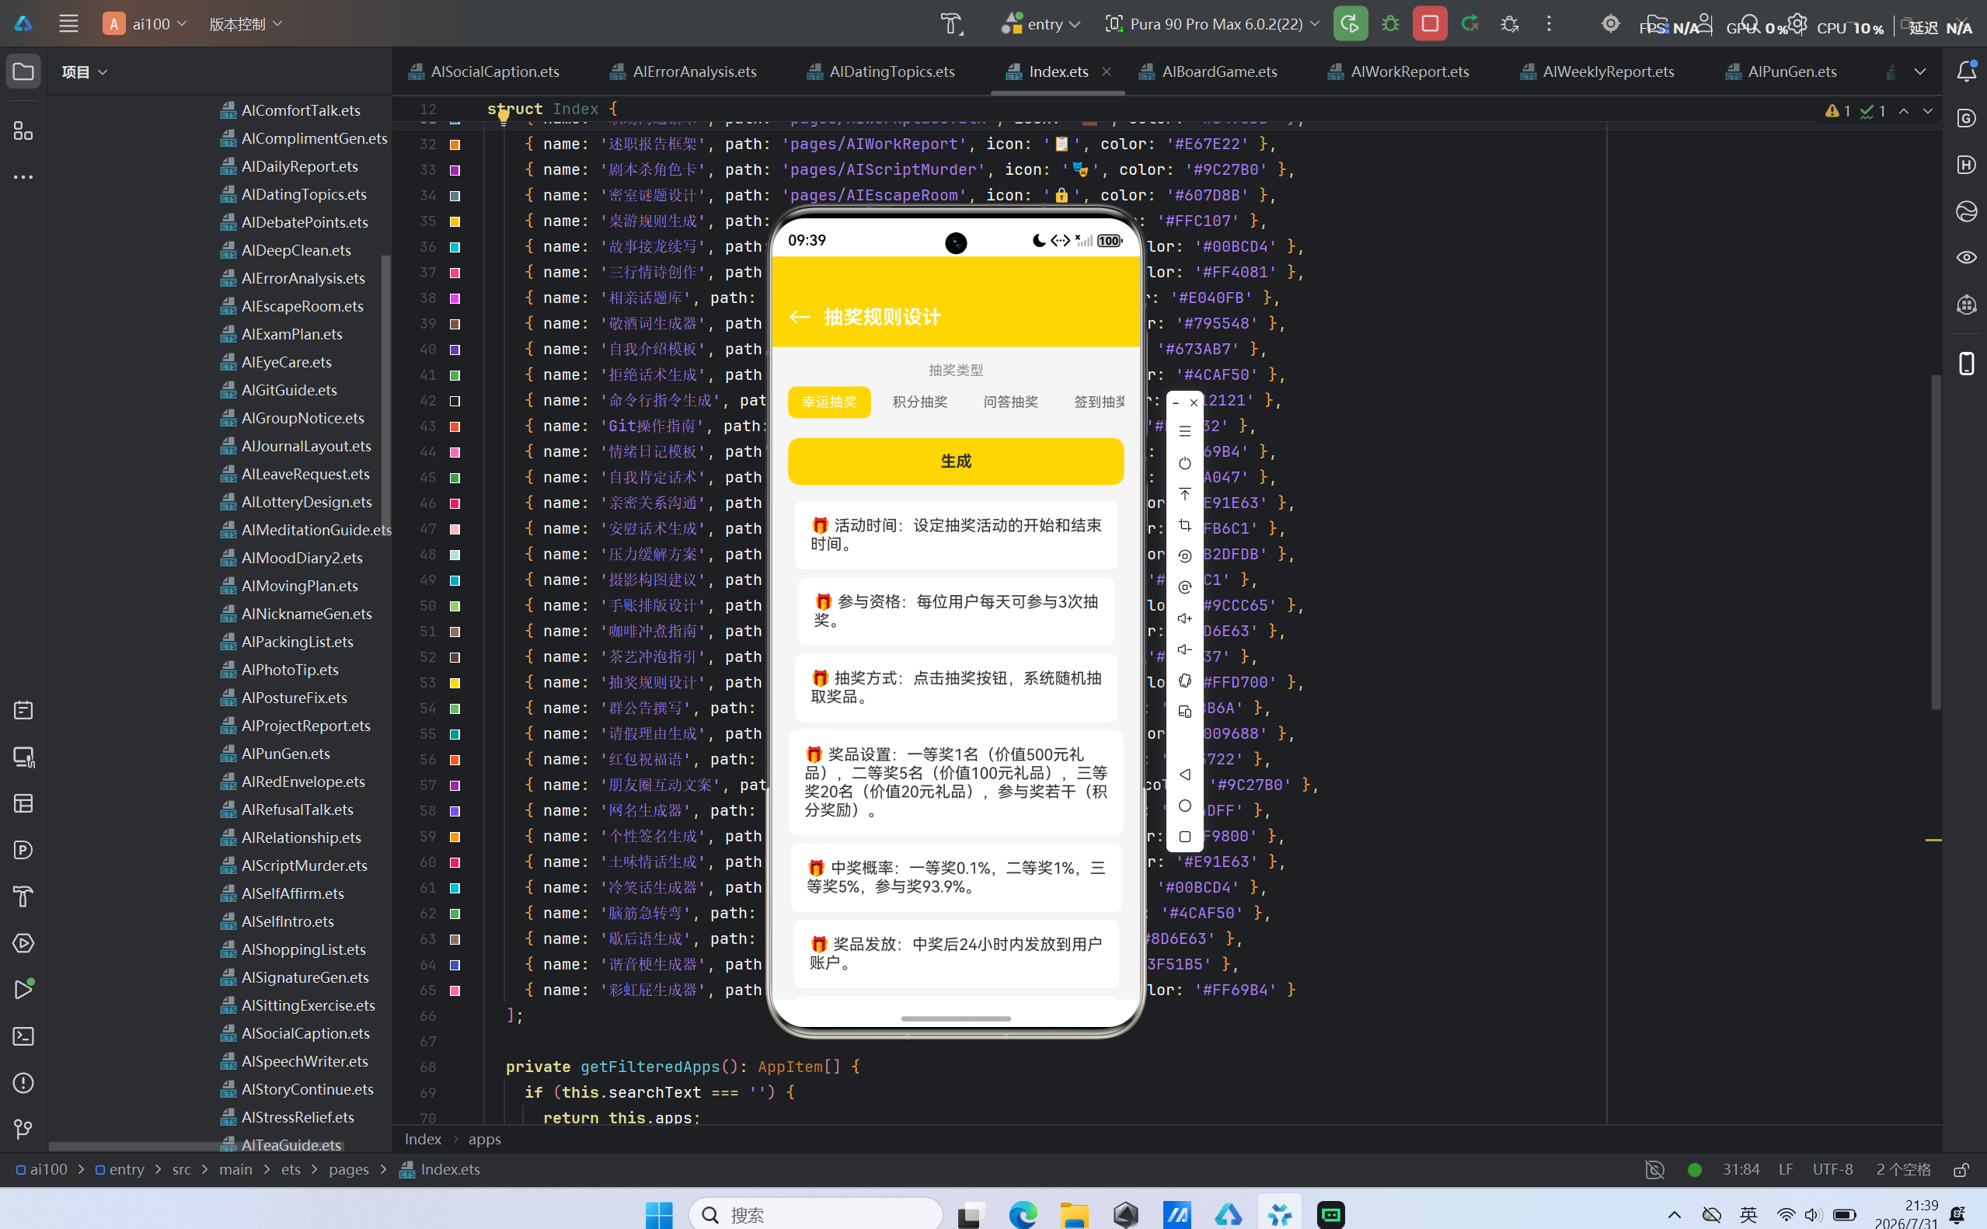
Task: Open the Pura 90 Pro Max device dropdown
Action: (x=1212, y=23)
